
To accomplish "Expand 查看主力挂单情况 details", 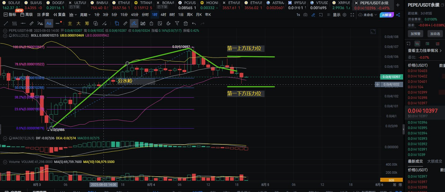I will [x=425, y=51].
